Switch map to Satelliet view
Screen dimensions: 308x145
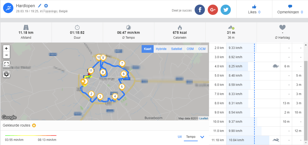pos(177,49)
